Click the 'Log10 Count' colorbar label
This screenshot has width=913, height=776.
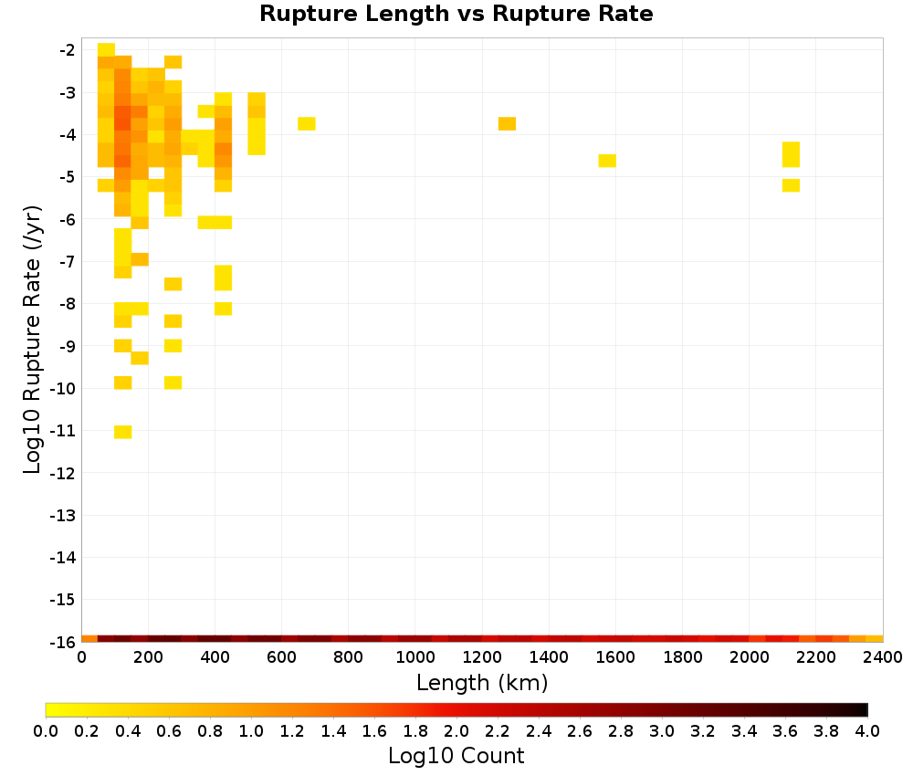coord(456,756)
